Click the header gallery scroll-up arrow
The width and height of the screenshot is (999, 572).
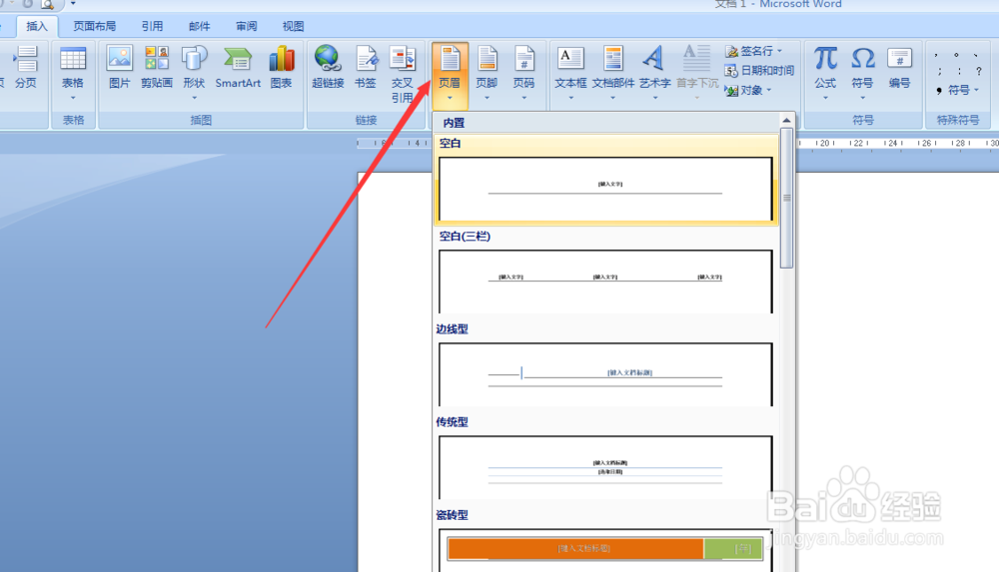pyautogui.click(x=787, y=121)
